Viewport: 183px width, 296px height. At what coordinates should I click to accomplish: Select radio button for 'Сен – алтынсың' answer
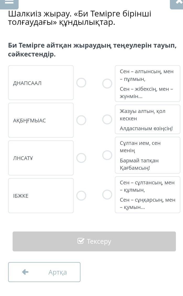(107, 84)
